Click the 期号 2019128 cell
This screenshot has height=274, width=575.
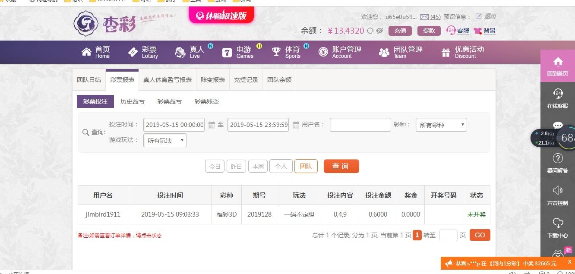coord(259,214)
